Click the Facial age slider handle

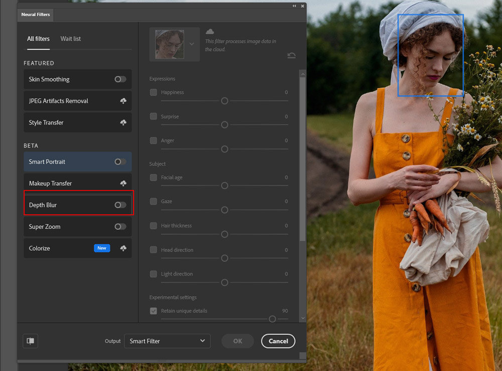click(x=223, y=186)
